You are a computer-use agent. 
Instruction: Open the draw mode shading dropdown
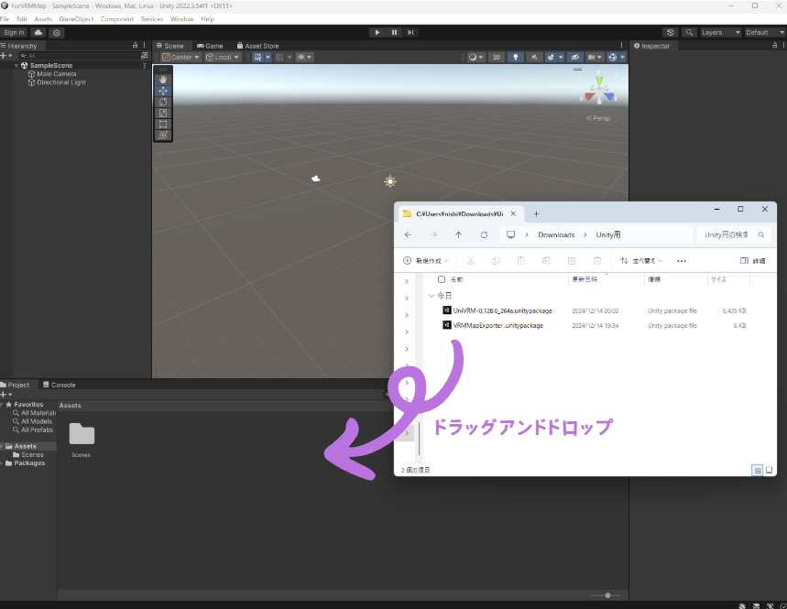[x=475, y=57]
